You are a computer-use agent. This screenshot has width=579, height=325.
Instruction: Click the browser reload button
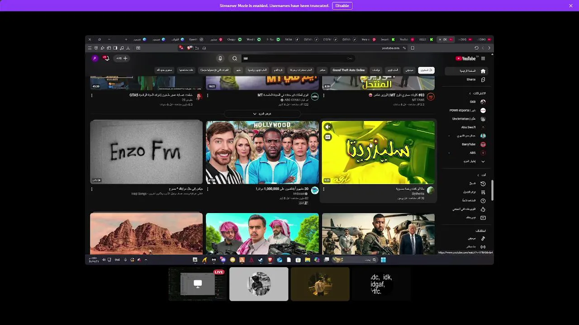[476, 48]
